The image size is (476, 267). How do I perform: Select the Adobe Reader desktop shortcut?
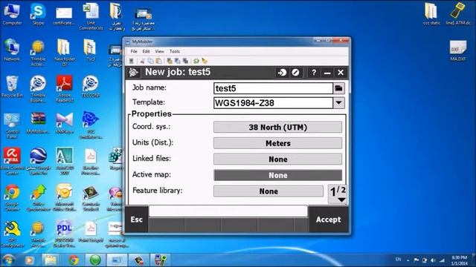click(65, 88)
